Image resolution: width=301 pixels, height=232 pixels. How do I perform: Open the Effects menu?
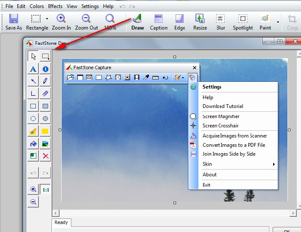[55, 6]
